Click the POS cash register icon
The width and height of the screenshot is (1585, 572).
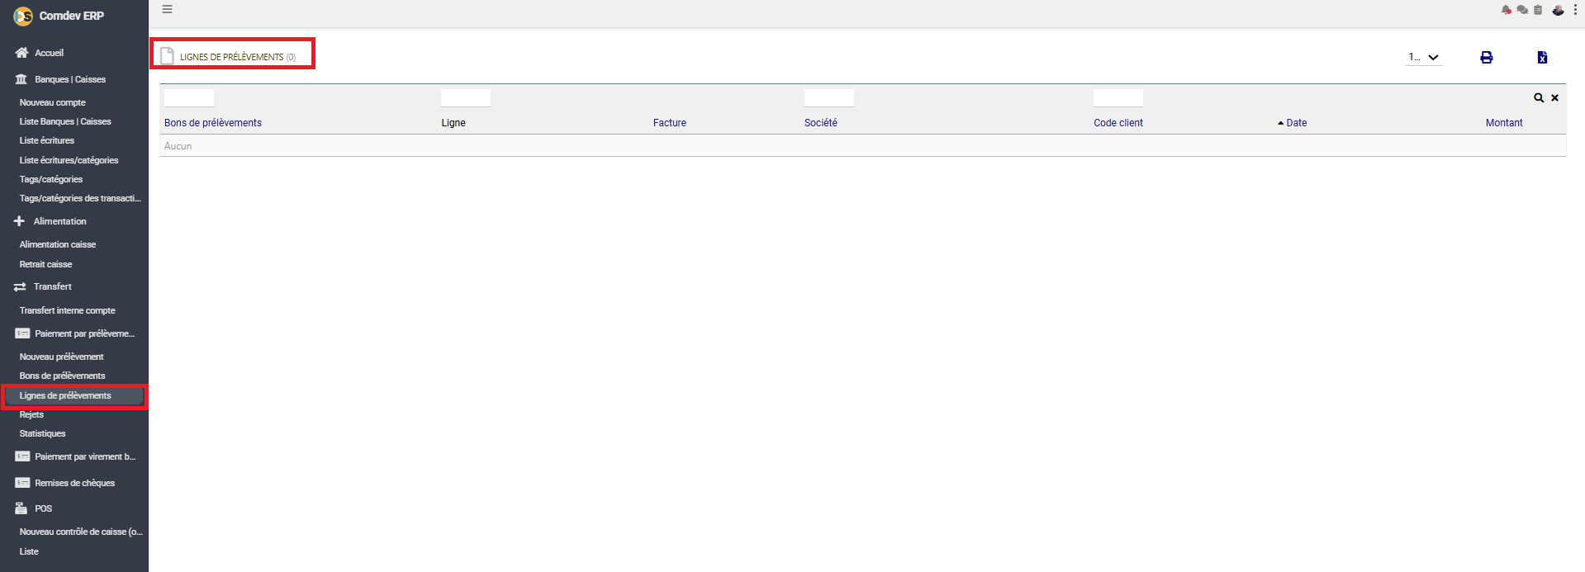pyautogui.click(x=21, y=508)
